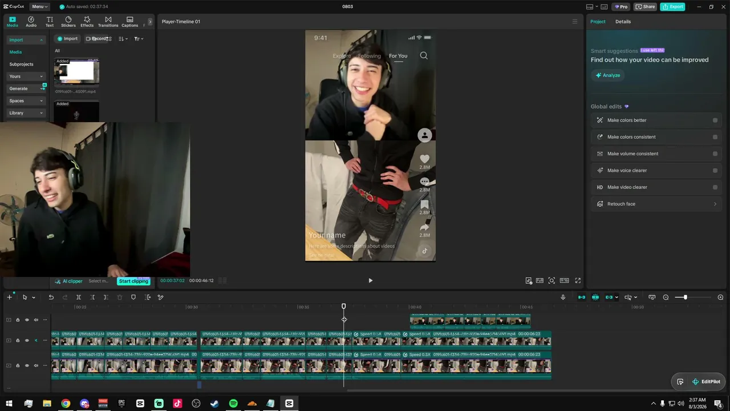Viewport: 730px width, 411px height.
Task: Split the clip at the playhead
Action: tap(79, 297)
